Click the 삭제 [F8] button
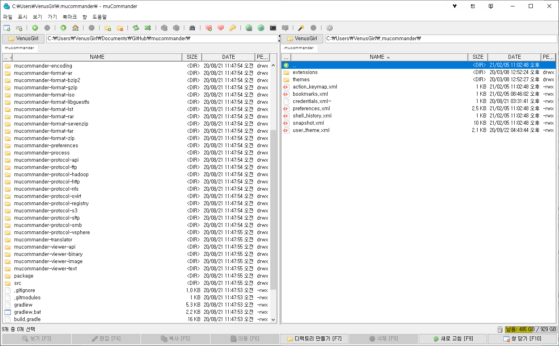 point(384,339)
